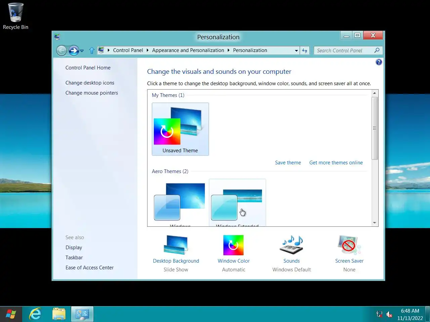Click the Control Panel taskbar button
The width and height of the screenshot is (430, 322).
[82, 314]
